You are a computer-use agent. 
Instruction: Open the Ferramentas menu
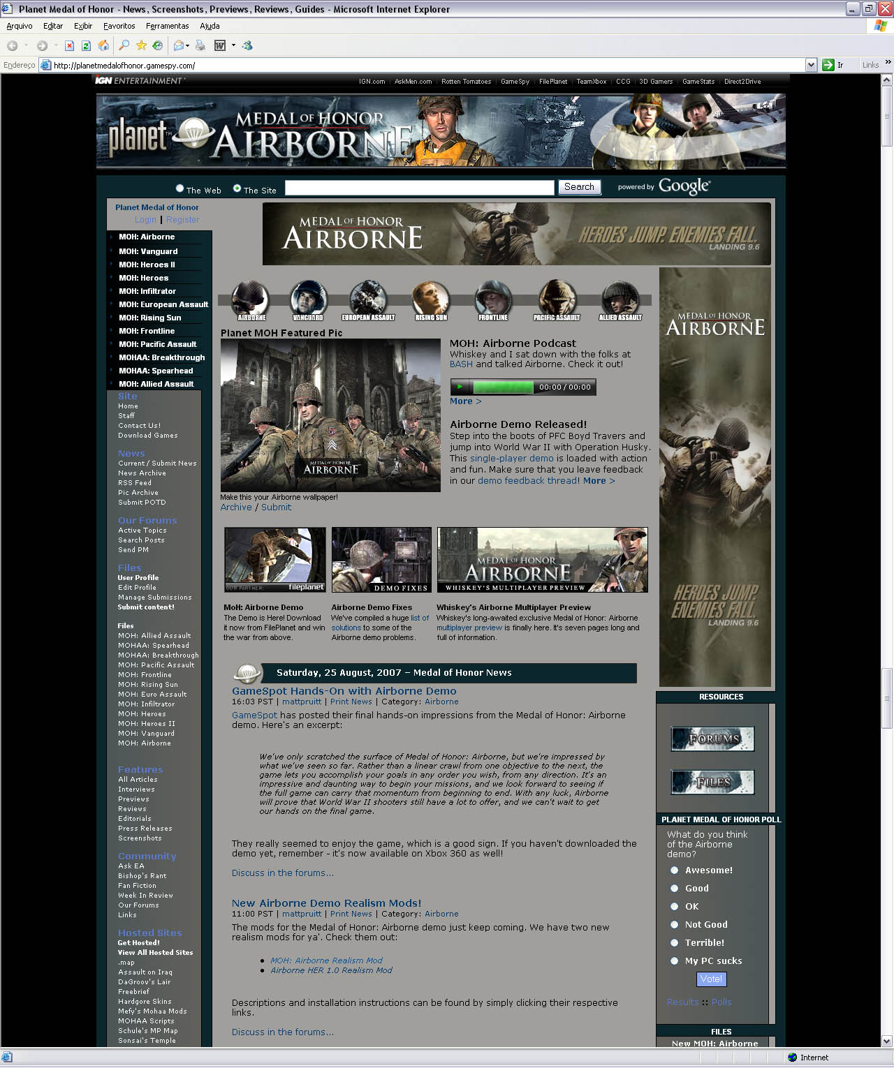pos(167,26)
